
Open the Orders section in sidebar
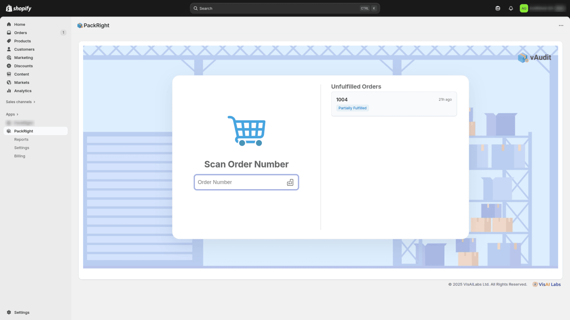tap(20, 32)
